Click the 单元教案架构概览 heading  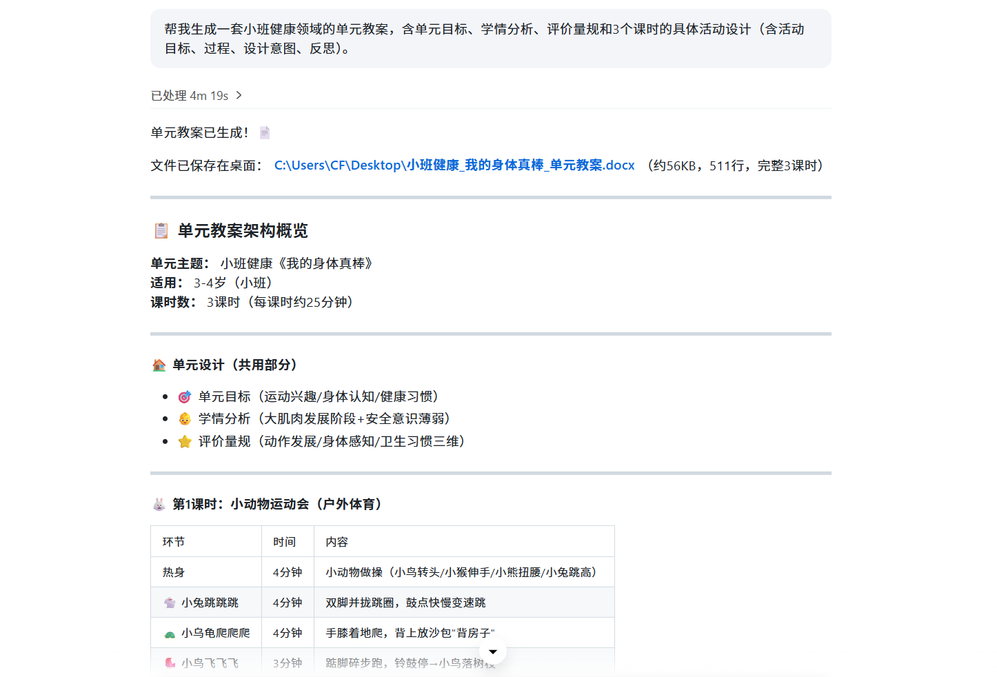tap(243, 230)
